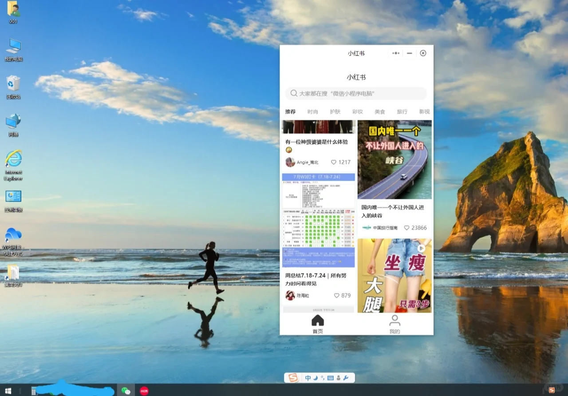Open 中国旅行指南 author avatar
Viewport: 568px width, 396px height.
[367, 228]
